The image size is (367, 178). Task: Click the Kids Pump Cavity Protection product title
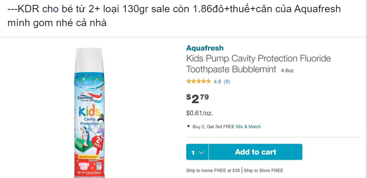(x=258, y=64)
